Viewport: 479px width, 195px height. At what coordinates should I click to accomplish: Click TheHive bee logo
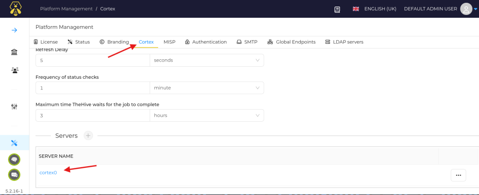tap(15, 9)
